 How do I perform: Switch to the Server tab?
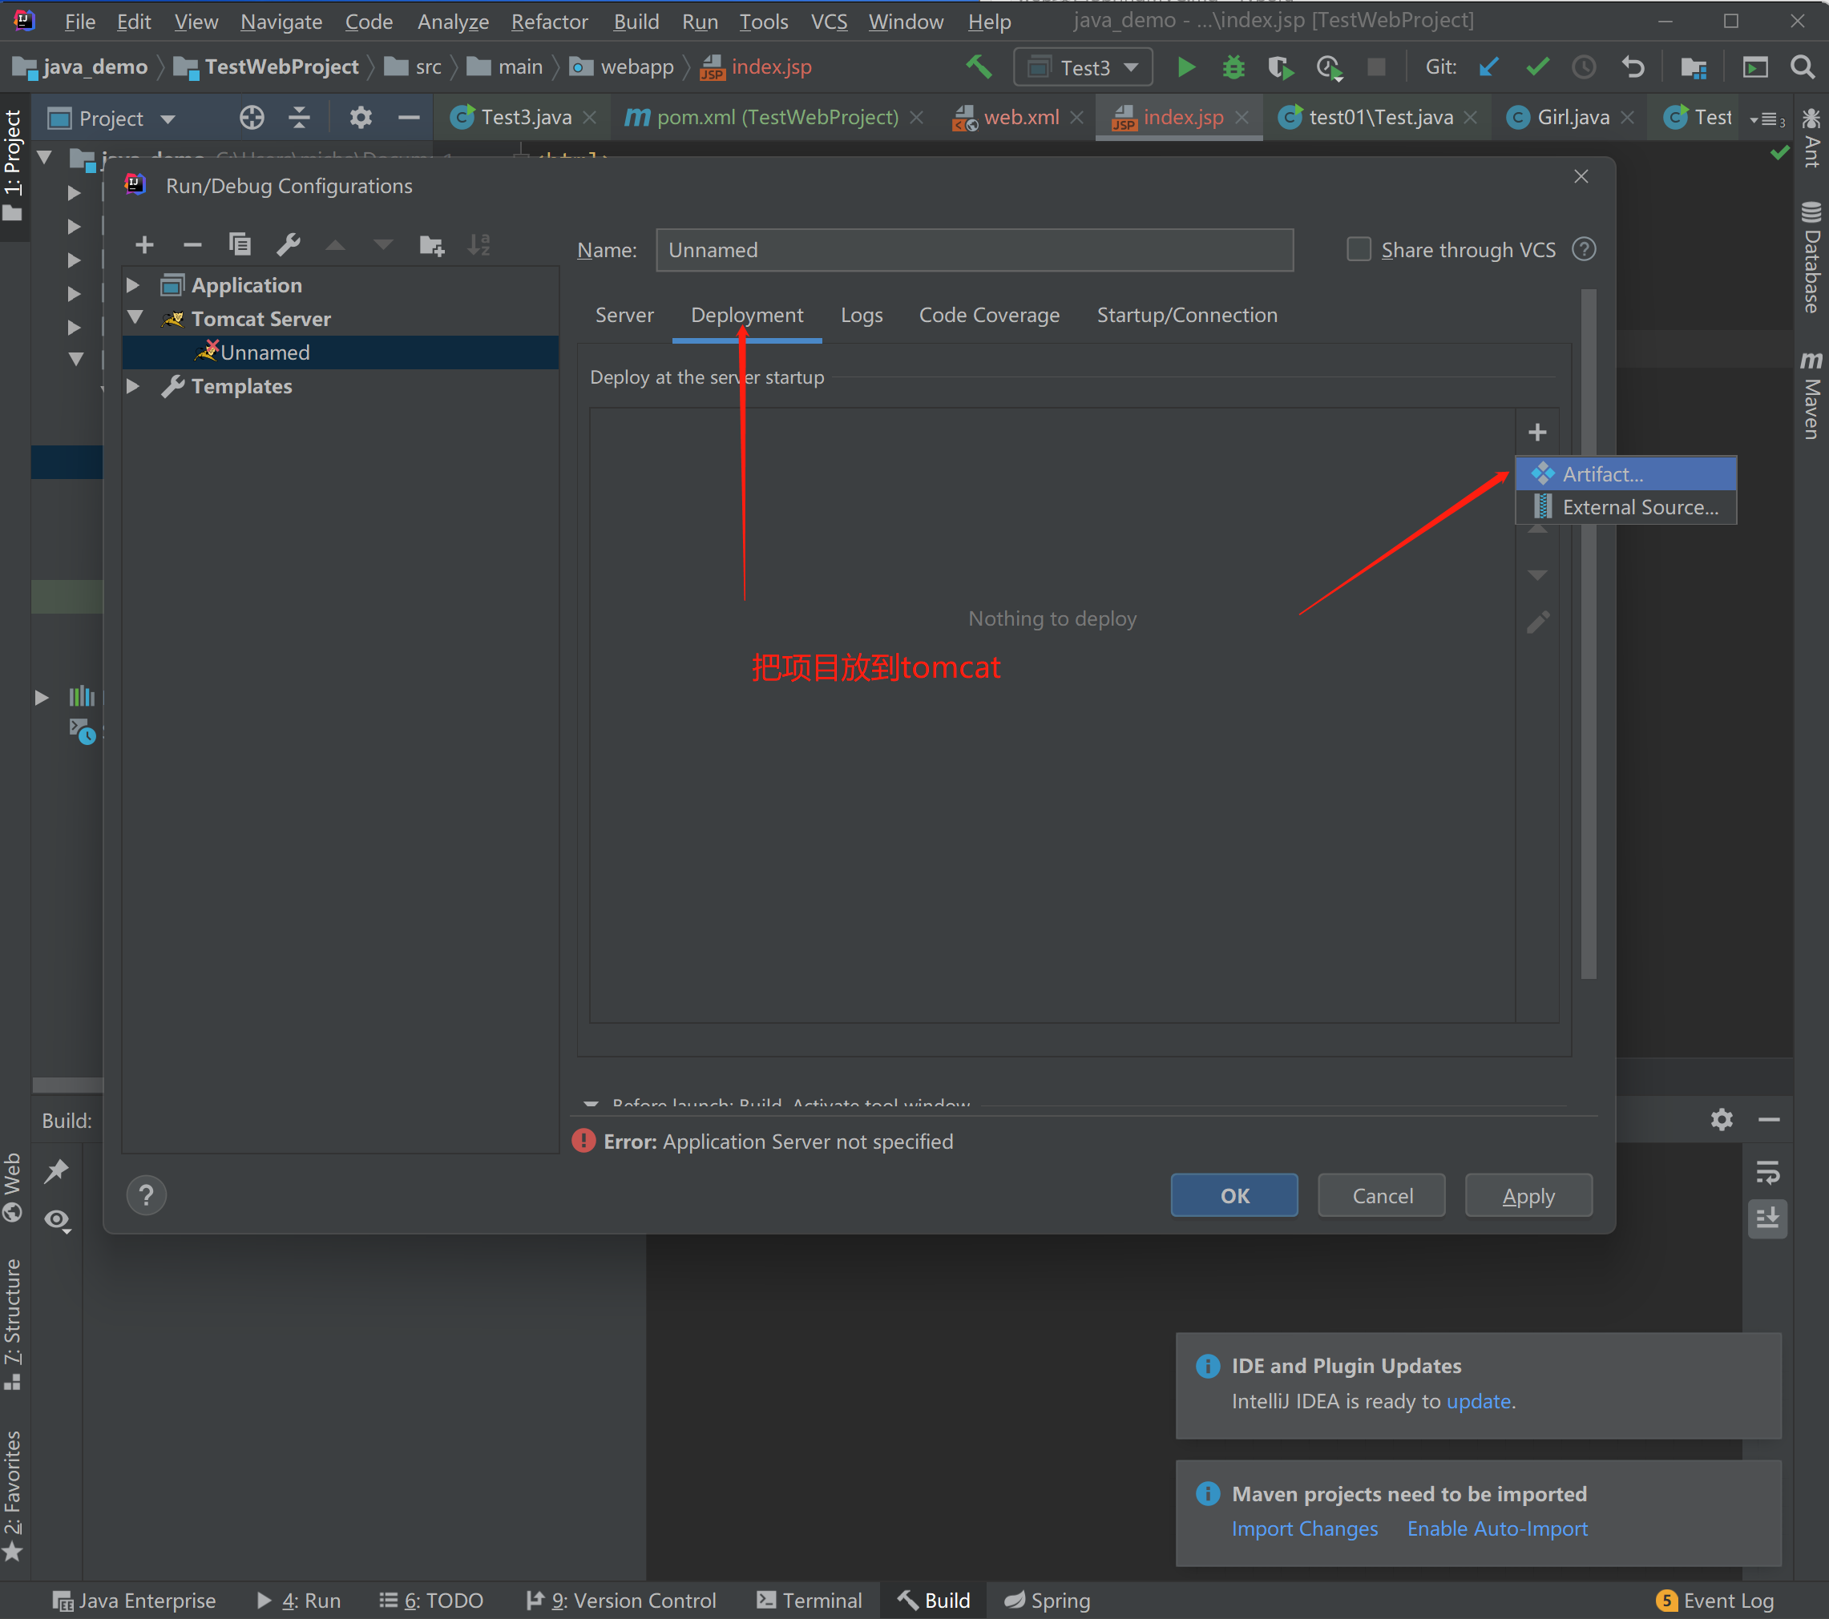click(624, 315)
